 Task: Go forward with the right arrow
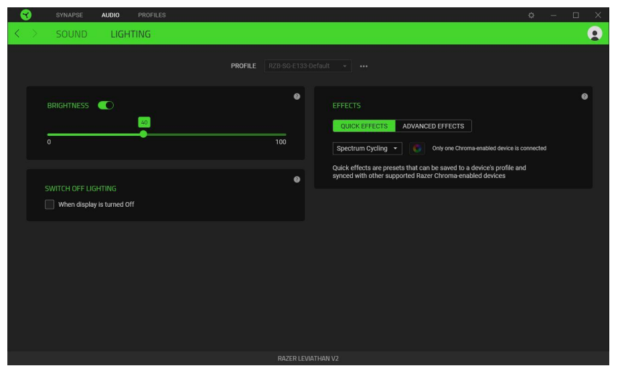point(34,33)
